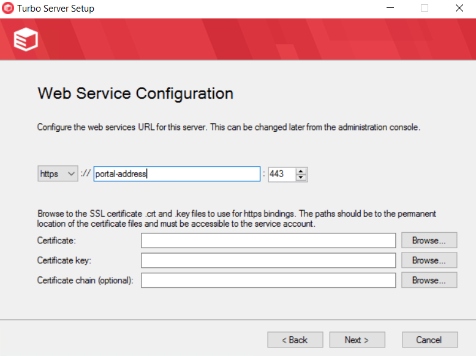Select the Certificate chain (optional) text box
This screenshot has height=356, width=476.
[268, 280]
